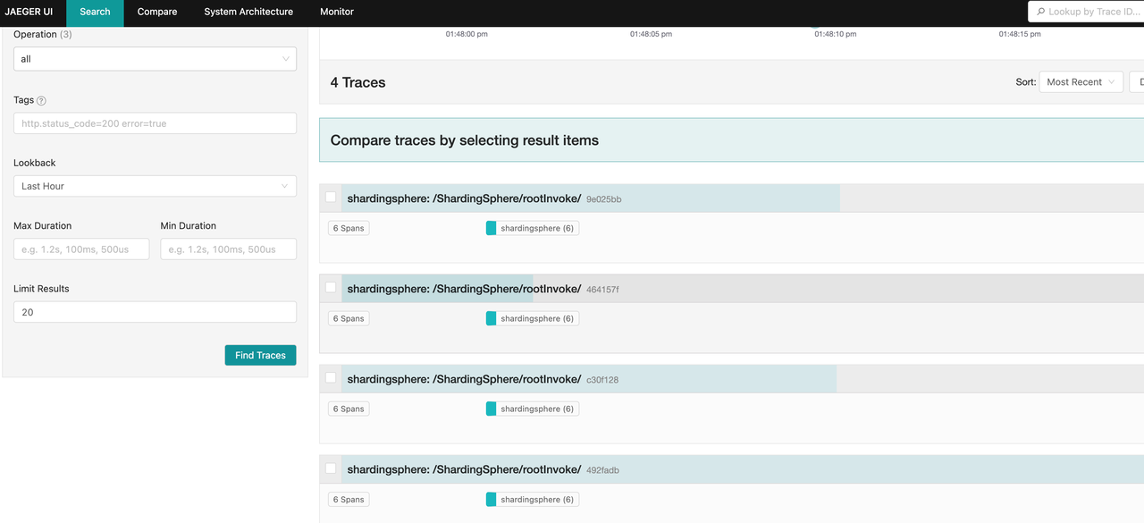Open the Operation dropdown set to all
Screen dimensions: 1144x523
[x=155, y=59]
